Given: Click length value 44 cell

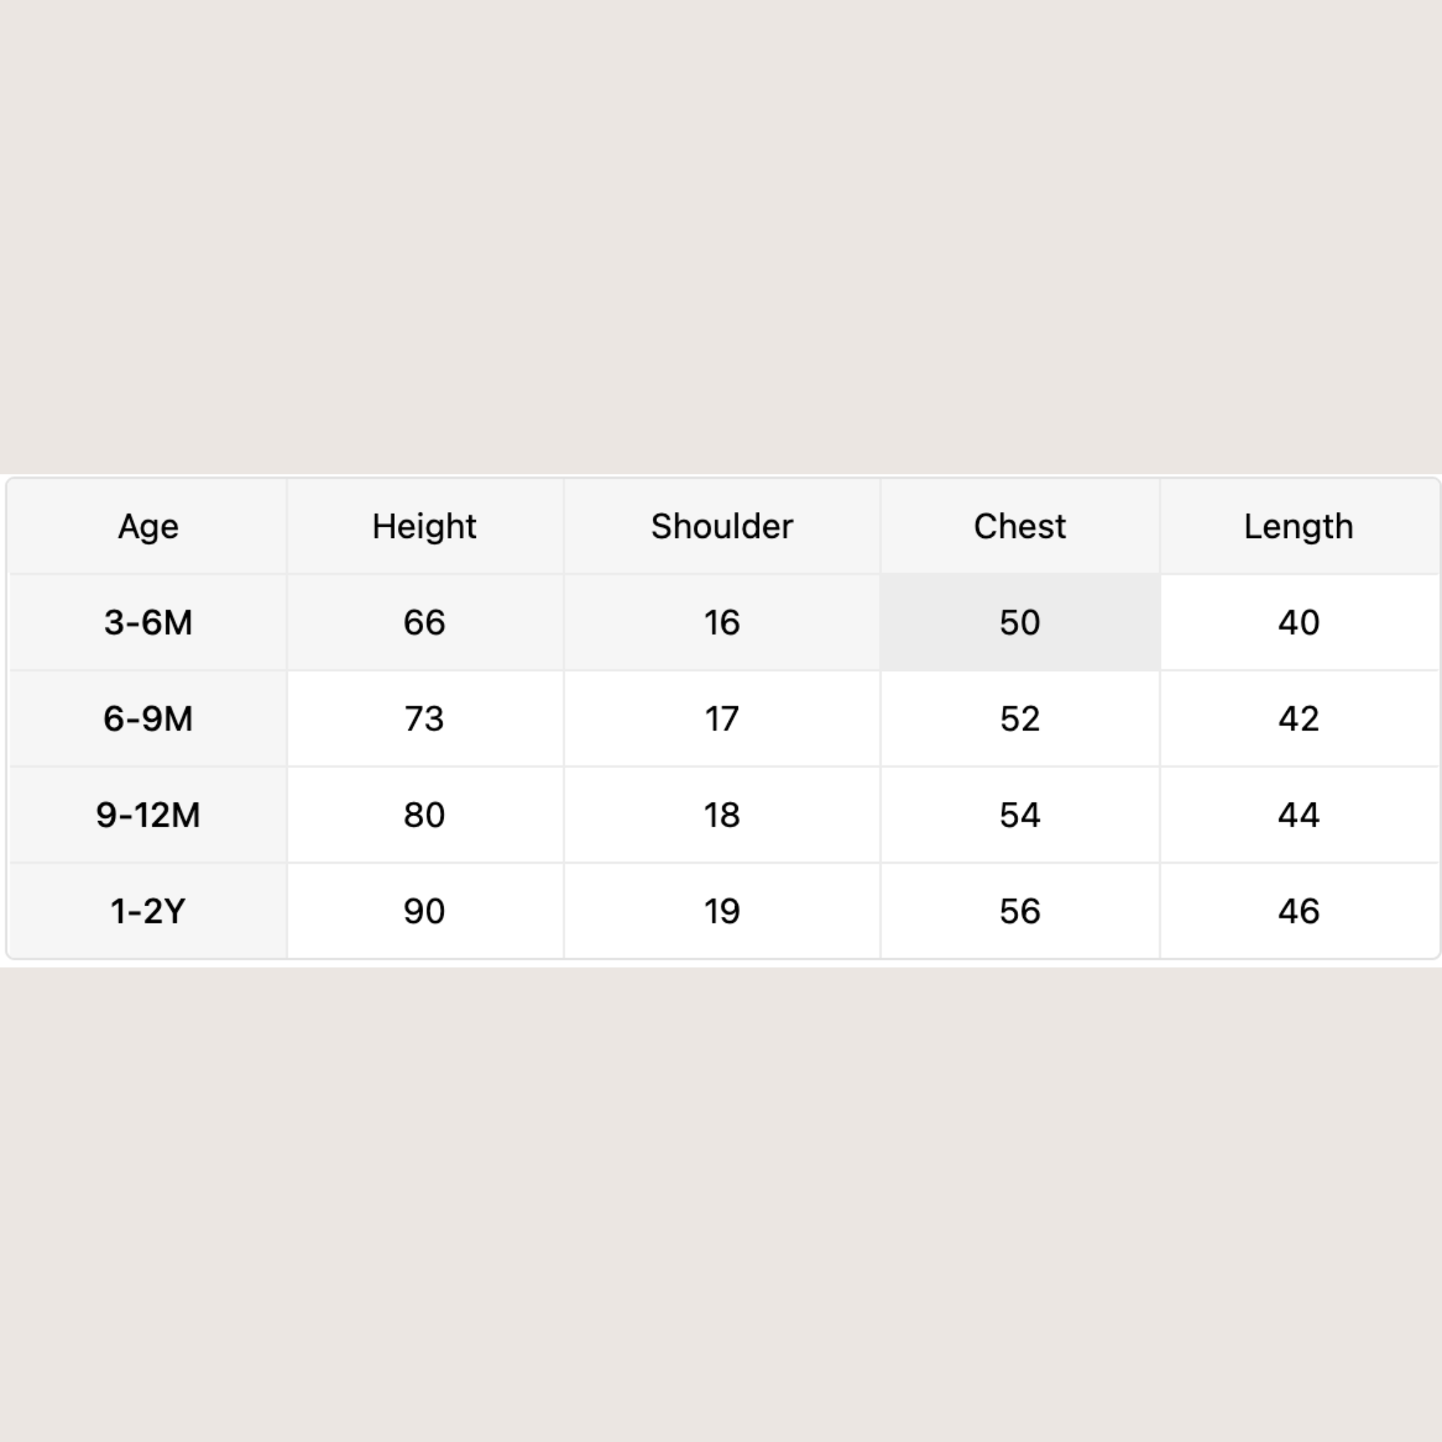Looking at the screenshot, I should [x=1298, y=815].
